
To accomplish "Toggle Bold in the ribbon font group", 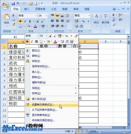I will pyautogui.click(x=20, y=21).
